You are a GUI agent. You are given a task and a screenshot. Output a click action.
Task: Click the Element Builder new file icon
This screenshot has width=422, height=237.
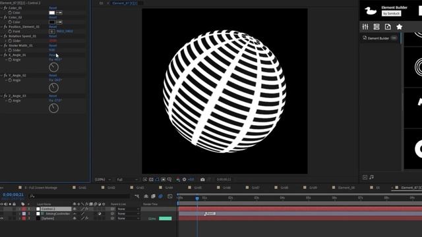(x=388, y=26)
